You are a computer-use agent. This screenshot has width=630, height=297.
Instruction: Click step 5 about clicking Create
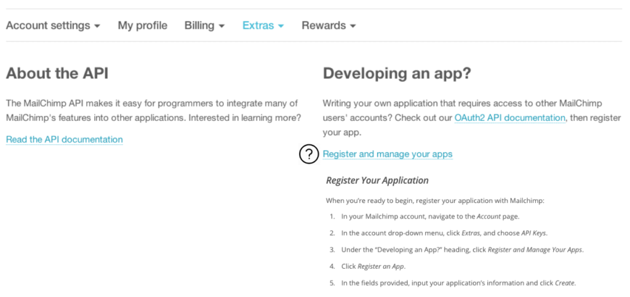click(x=453, y=283)
